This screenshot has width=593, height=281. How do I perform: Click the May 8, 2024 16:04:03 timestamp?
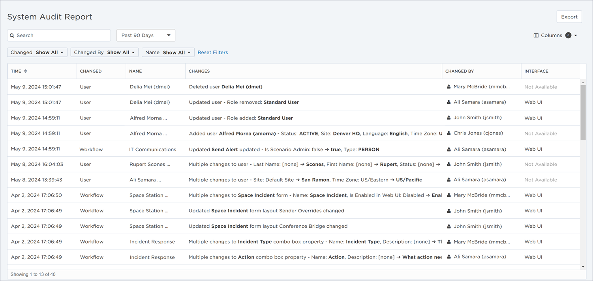click(37, 164)
